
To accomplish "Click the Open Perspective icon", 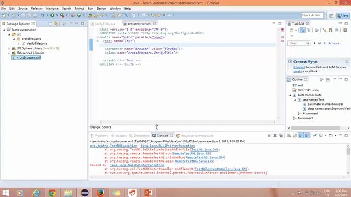I will pyautogui.click(x=331, y=15).
